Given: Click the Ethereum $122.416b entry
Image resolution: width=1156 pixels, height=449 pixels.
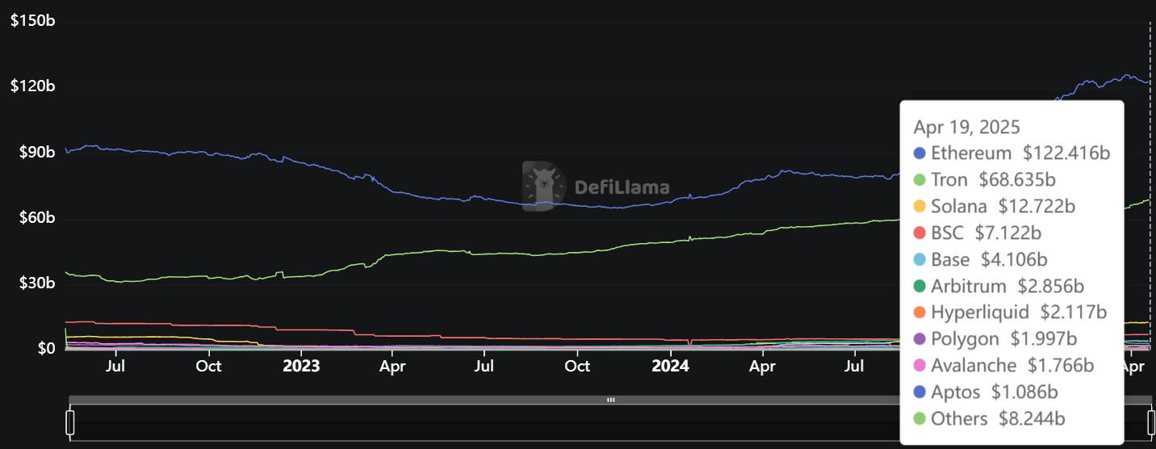Looking at the screenshot, I should (1012, 153).
